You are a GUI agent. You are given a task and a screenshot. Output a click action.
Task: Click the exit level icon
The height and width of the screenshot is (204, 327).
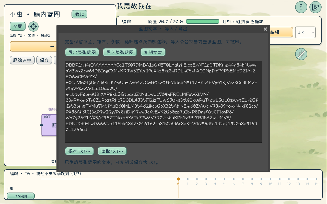316,7
